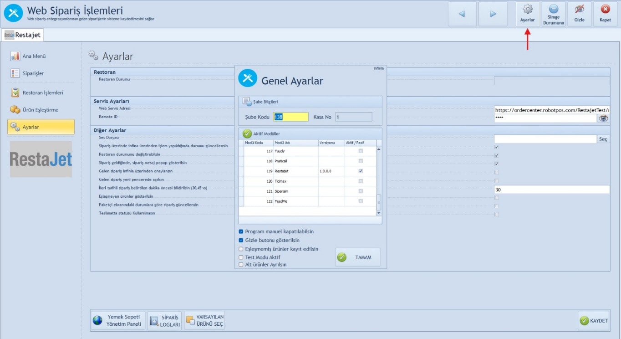The height and width of the screenshot is (339, 621).
Task: Click the forward arrow navigation button
Action: click(493, 14)
